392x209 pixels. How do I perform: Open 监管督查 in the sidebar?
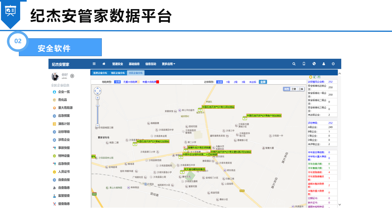pyautogui.click(x=64, y=196)
